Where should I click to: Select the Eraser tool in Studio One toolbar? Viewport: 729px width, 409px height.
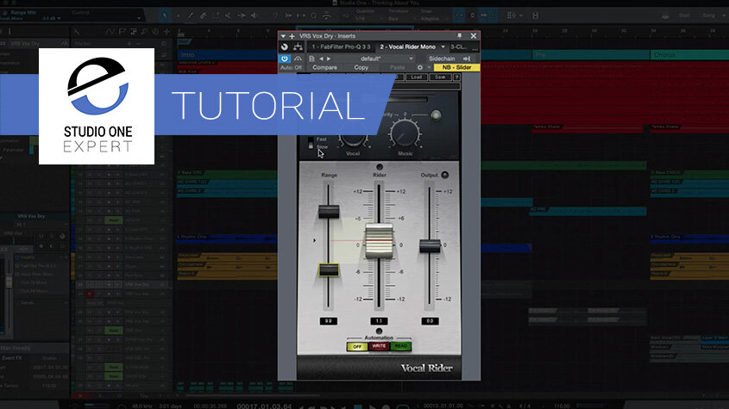(204, 15)
